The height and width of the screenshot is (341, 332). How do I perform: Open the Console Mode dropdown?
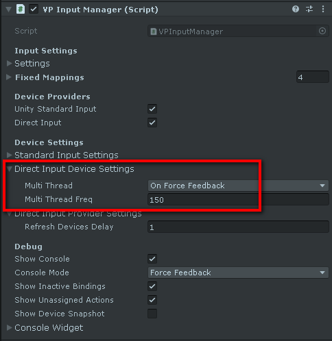(238, 273)
